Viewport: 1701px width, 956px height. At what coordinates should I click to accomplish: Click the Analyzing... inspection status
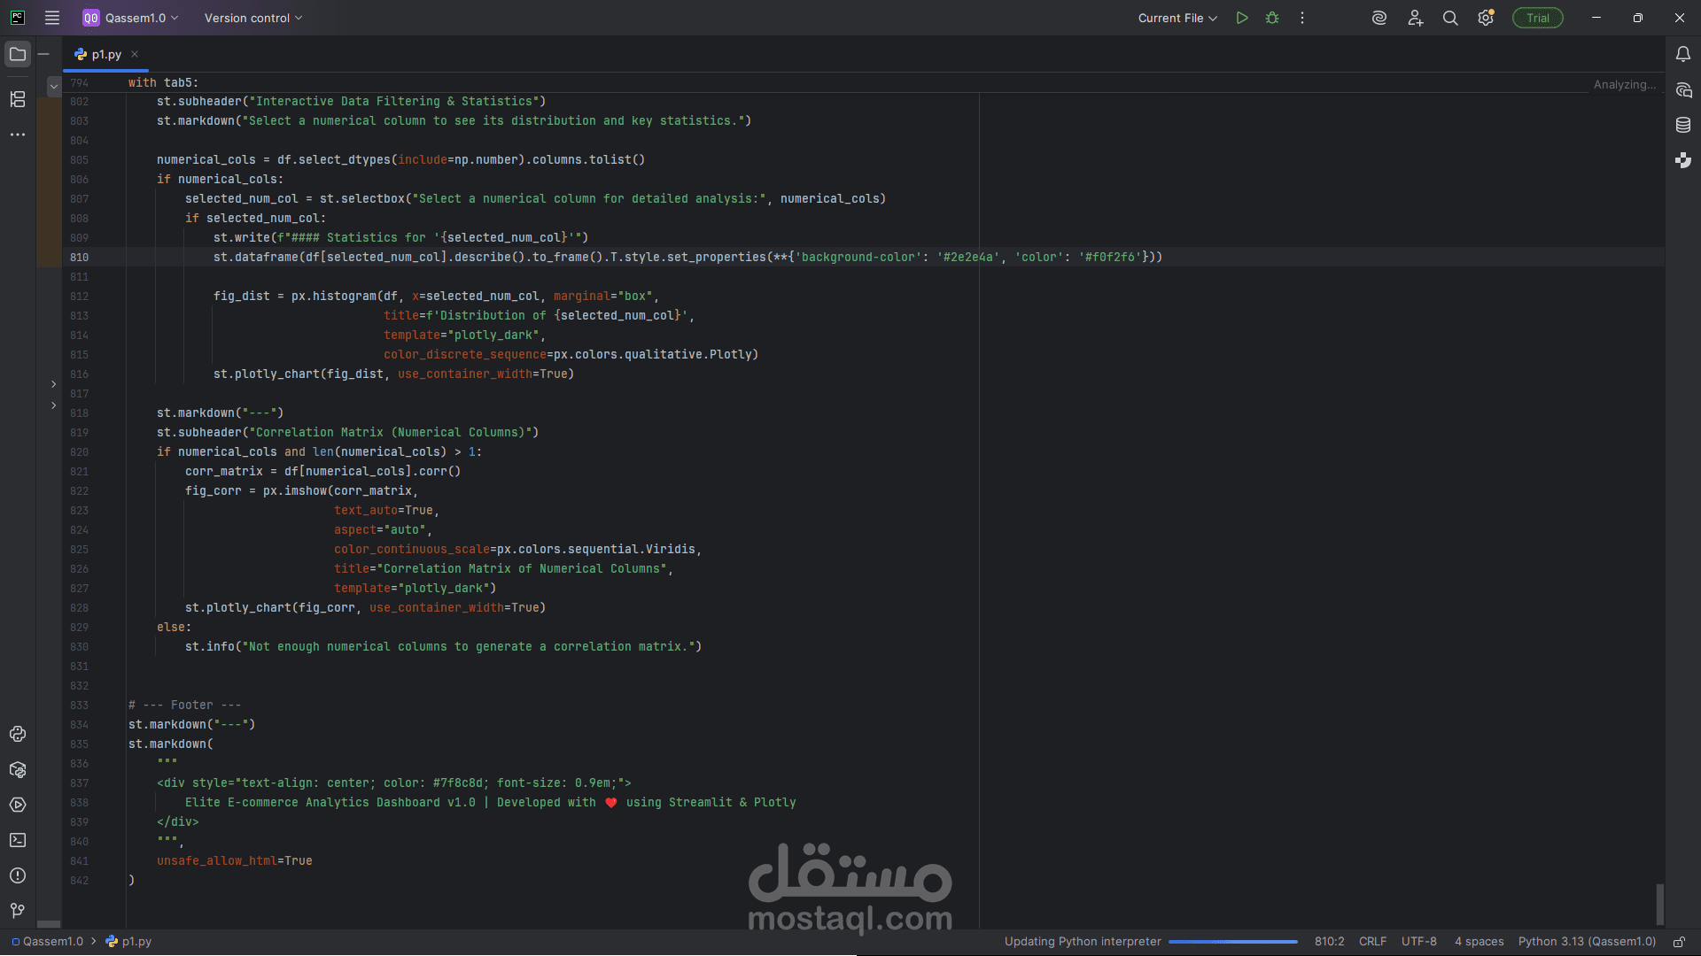pyautogui.click(x=1625, y=84)
